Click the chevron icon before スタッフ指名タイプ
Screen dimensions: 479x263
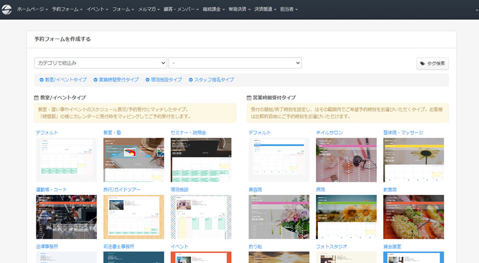pyautogui.click(x=191, y=80)
